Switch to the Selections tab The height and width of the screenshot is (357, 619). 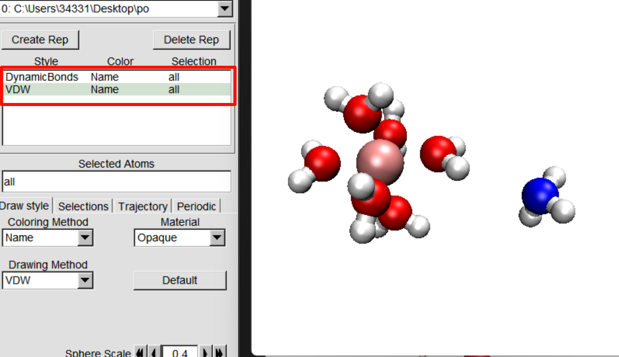point(83,206)
